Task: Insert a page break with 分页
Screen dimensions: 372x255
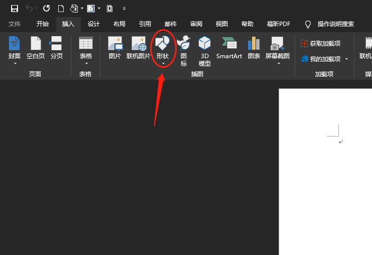Action: pos(56,48)
